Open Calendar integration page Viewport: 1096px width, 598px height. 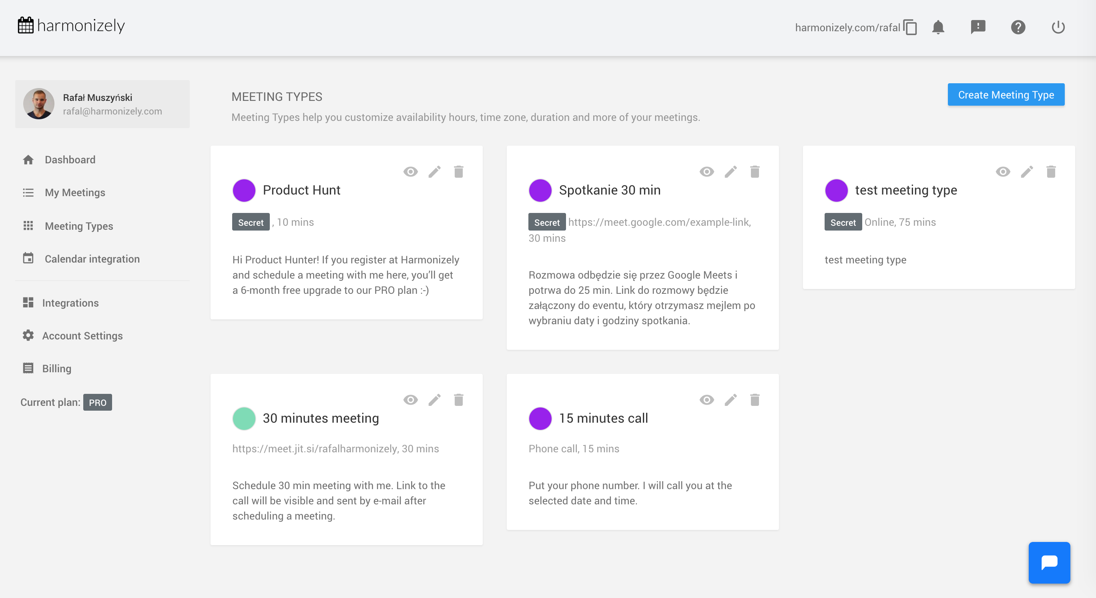[92, 259]
